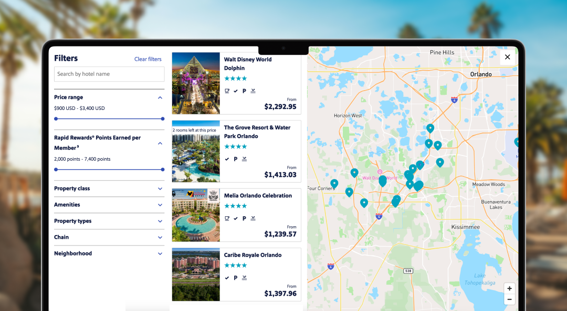Expand the Amenities filter section
Viewport: 567px width, 311px height.
click(109, 205)
